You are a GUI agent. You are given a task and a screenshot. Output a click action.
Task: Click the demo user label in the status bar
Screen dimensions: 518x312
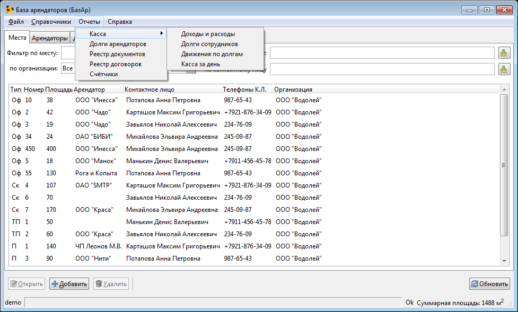click(13, 302)
